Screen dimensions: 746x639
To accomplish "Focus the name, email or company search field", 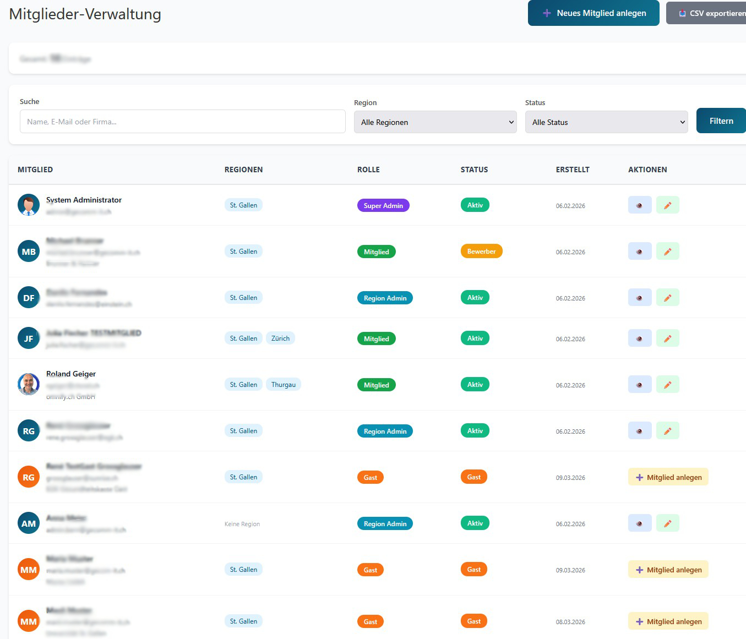I will click(182, 122).
